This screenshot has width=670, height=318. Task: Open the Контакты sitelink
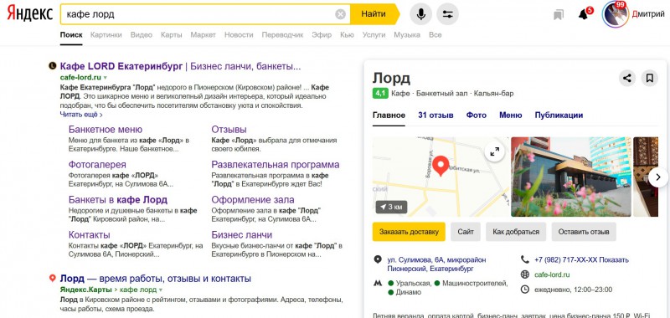pyautogui.click(x=90, y=235)
